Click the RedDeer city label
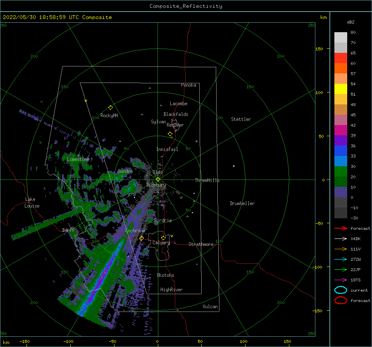 [175, 125]
